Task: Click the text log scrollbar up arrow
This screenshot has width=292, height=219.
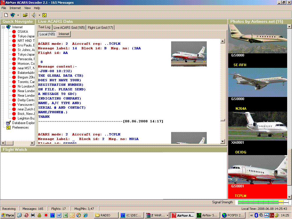Action: pos(222,41)
